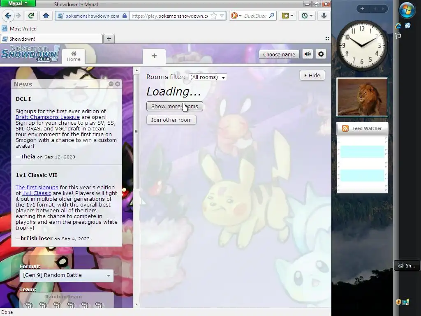
Task: Reload the page with the refresh icon
Action: click(x=31, y=16)
